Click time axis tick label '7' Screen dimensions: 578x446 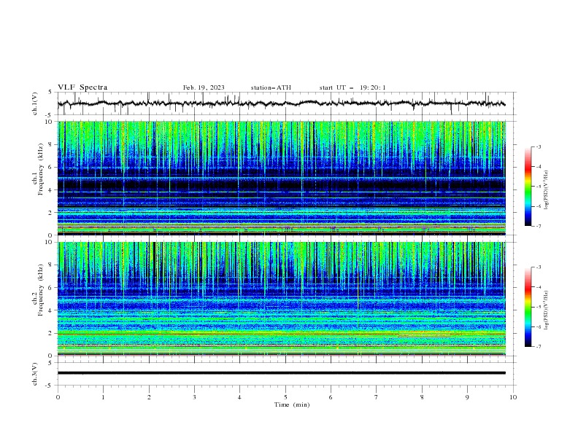[x=377, y=397]
